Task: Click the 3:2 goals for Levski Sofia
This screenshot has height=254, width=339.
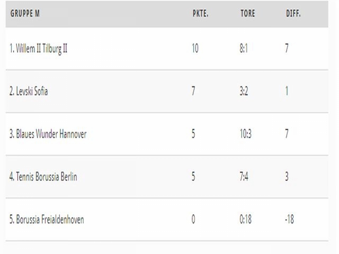Action: pos(244,91)
